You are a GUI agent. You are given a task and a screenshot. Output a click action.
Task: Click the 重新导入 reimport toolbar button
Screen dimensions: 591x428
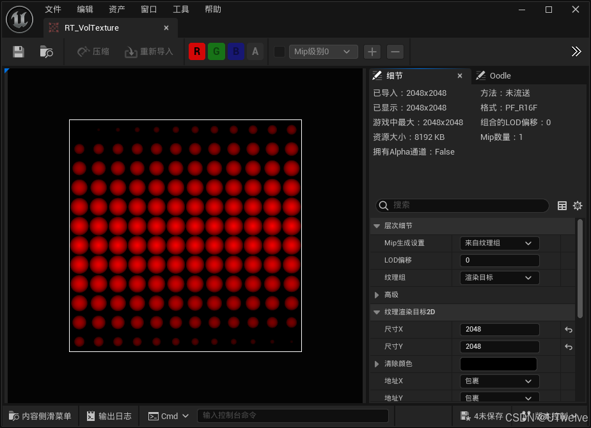[x=149, y=52]
